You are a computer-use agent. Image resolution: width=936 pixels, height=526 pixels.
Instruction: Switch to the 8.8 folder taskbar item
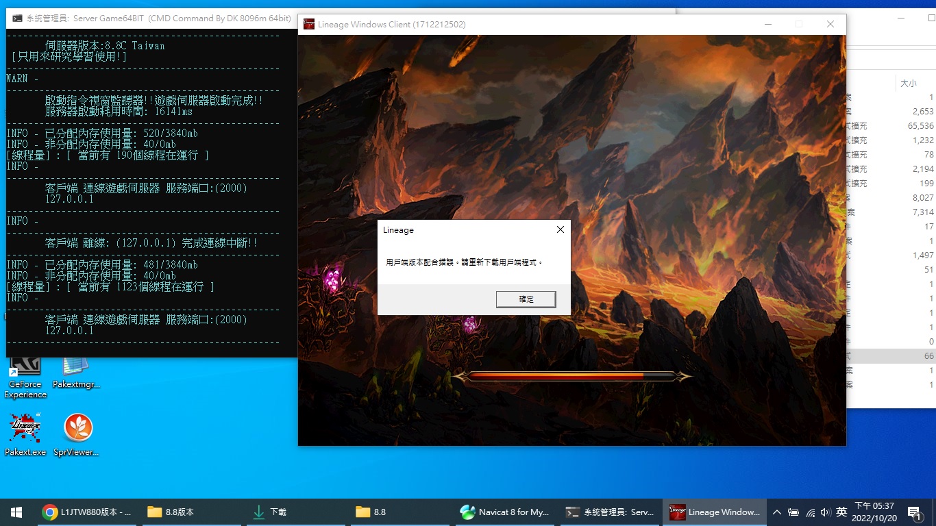click(x=399, y=512)
